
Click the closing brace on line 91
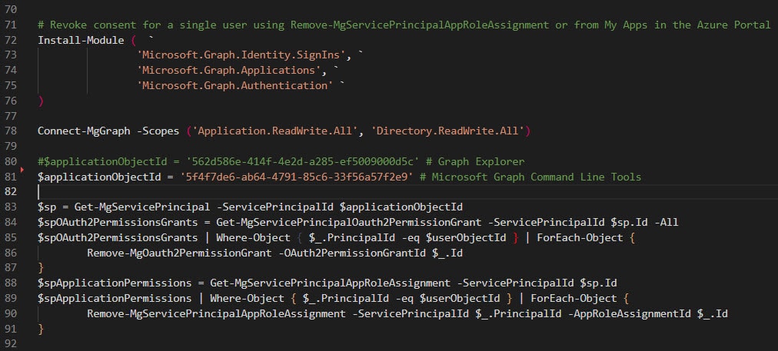(41, 329)
